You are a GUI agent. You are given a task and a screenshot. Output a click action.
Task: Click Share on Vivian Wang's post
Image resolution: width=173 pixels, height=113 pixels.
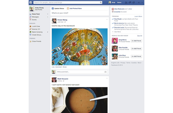[x=65, y=67]
